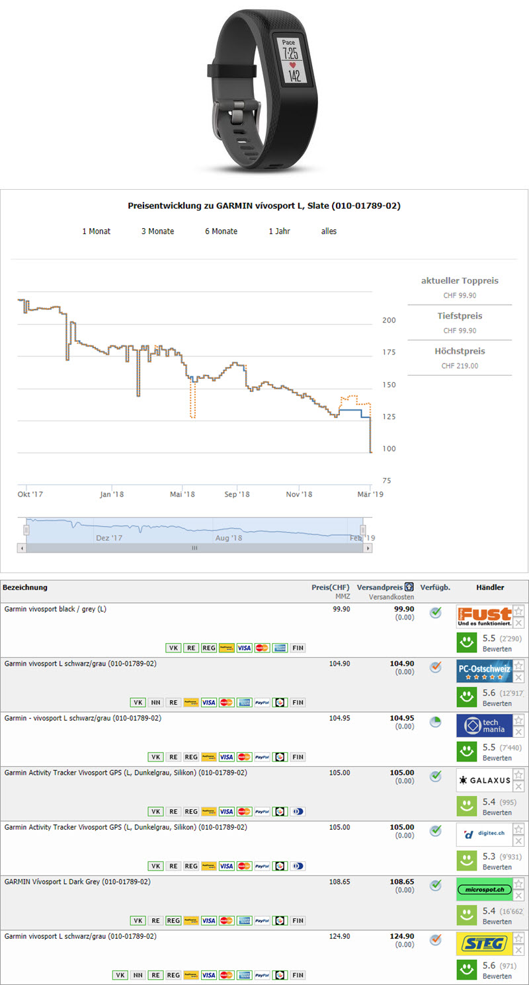Viewport: 529px width, 985px height.
Task: Click the 124.90 price in STEG row
Action: click(x=339, y=937)
